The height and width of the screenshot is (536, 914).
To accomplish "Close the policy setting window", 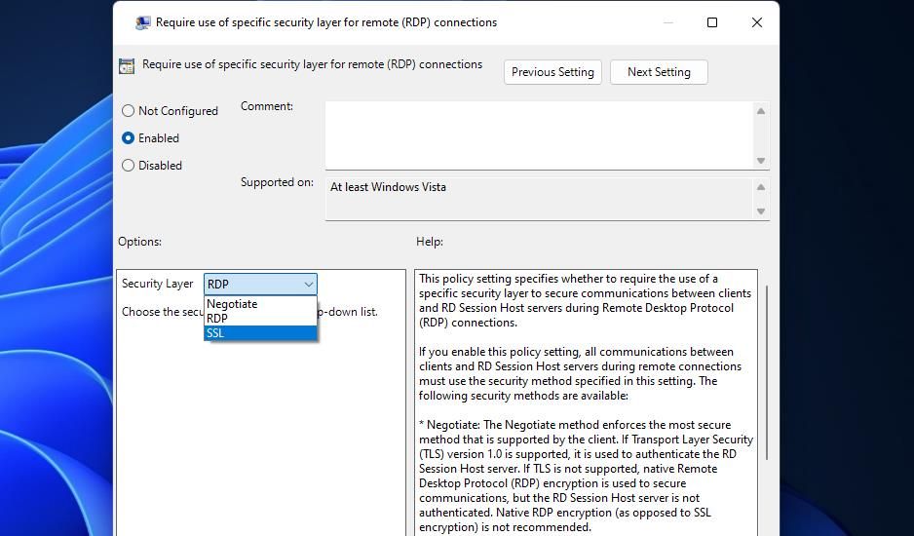I will (x=756, y=22).
